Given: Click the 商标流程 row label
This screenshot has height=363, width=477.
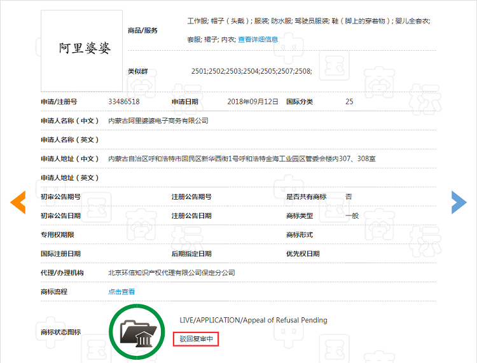Looking at the screenshot, I should pos(53,292).
